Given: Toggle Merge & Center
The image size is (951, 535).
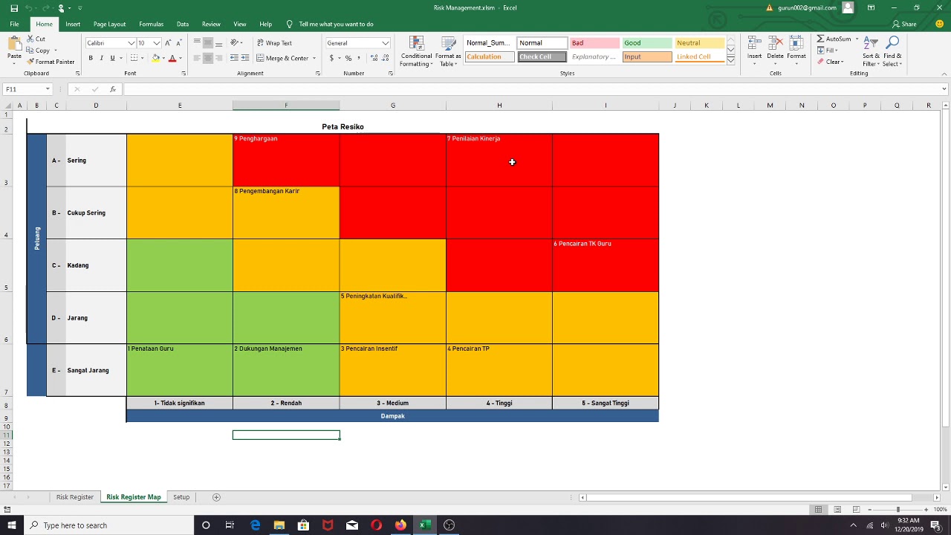Looking at the screenshot, I should click(x=282, y=58).
